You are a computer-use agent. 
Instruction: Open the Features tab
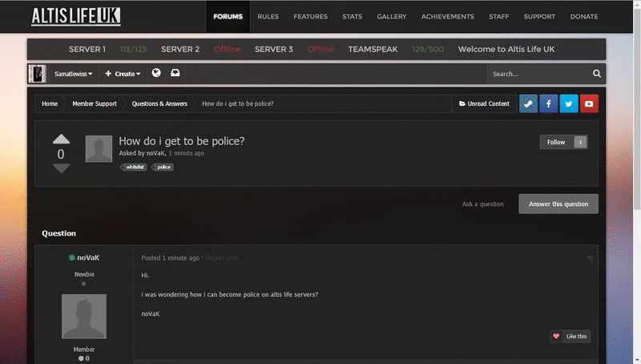310,17
